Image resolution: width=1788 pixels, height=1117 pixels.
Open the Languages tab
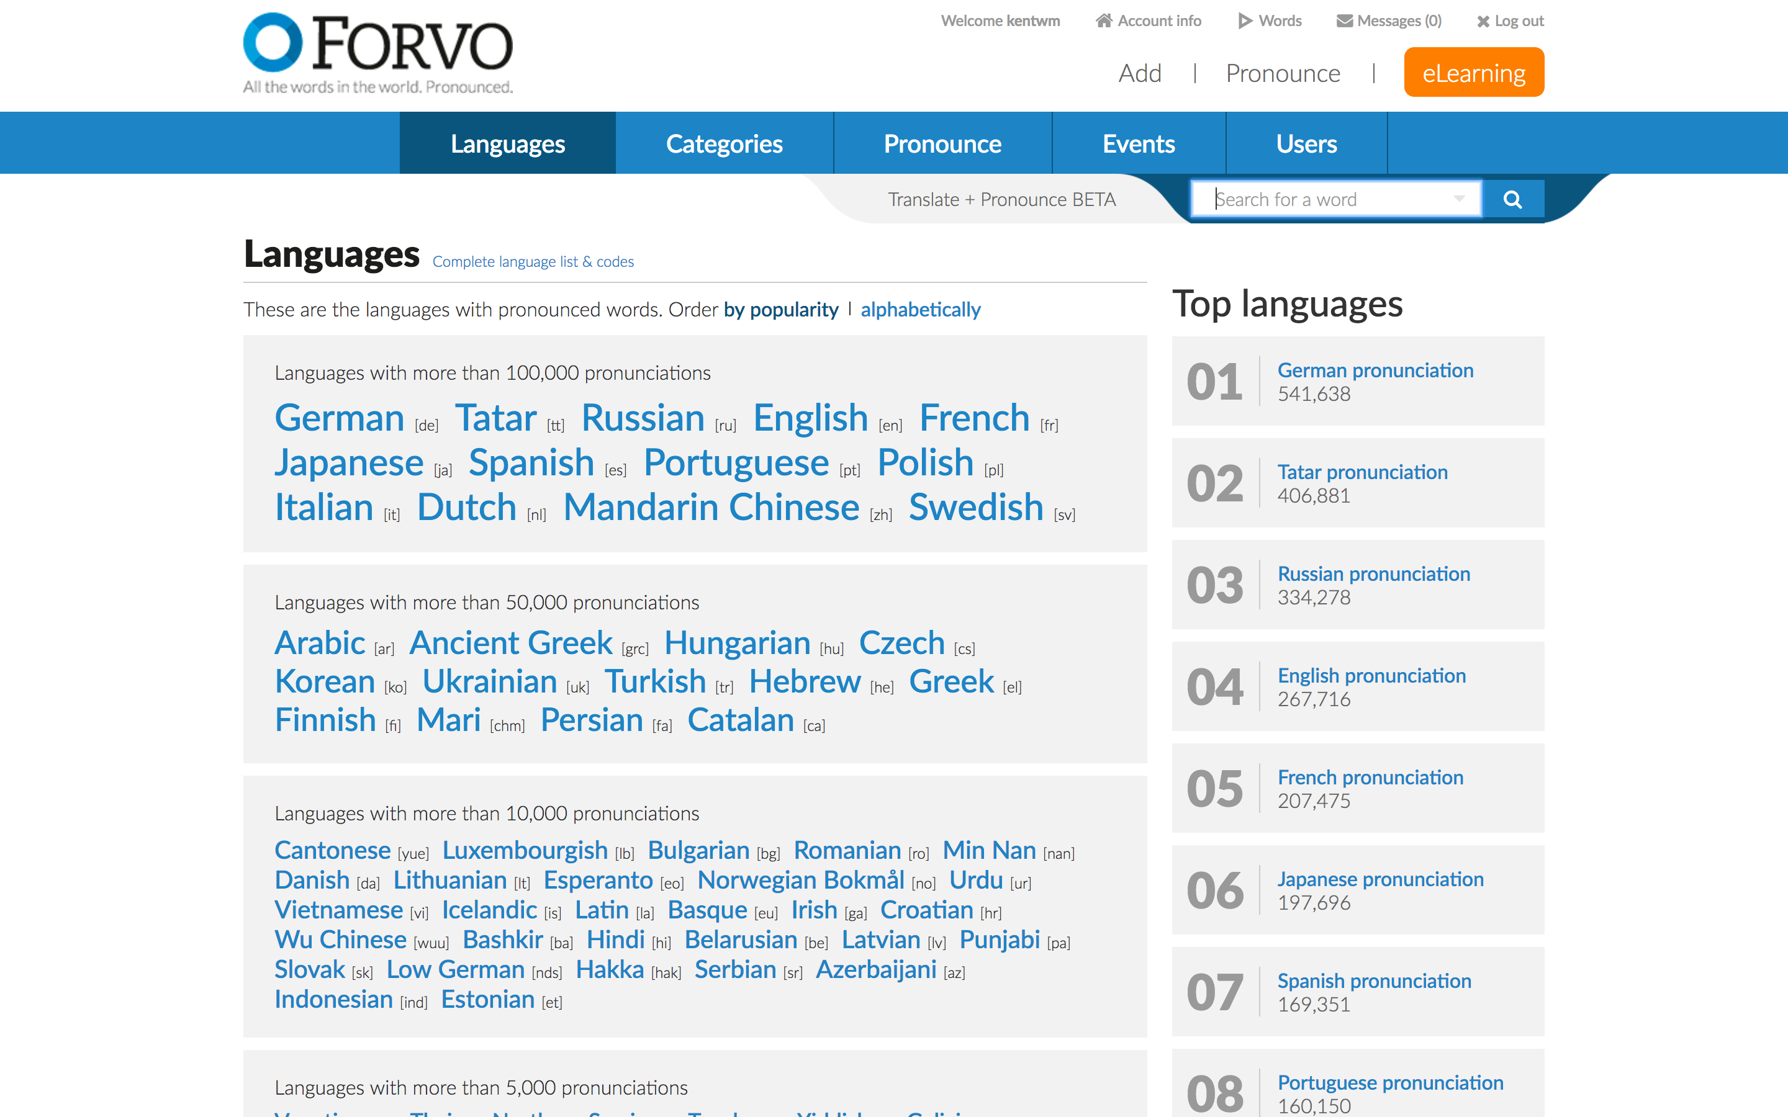[x=507, y=143]
